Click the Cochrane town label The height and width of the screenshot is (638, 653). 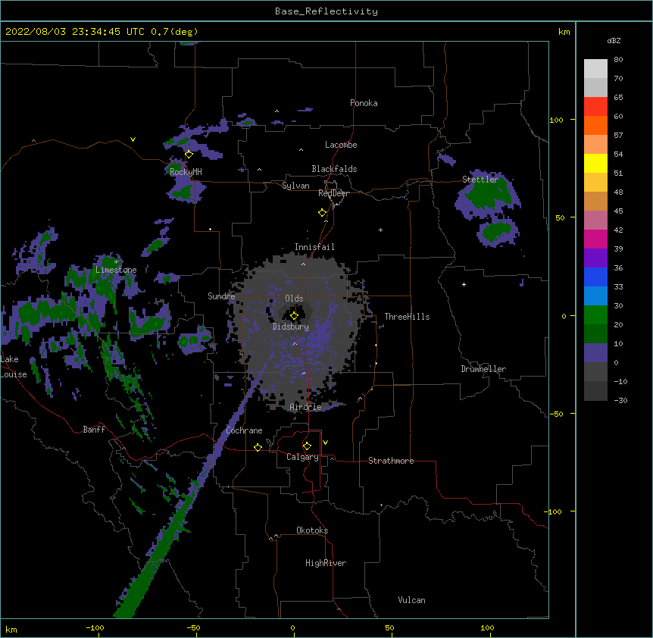(244, 430)
